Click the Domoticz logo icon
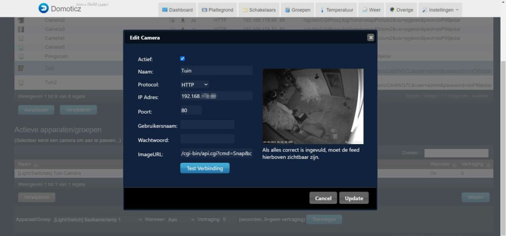The width and height of the screenshot is (506, 236). [43, 8]
